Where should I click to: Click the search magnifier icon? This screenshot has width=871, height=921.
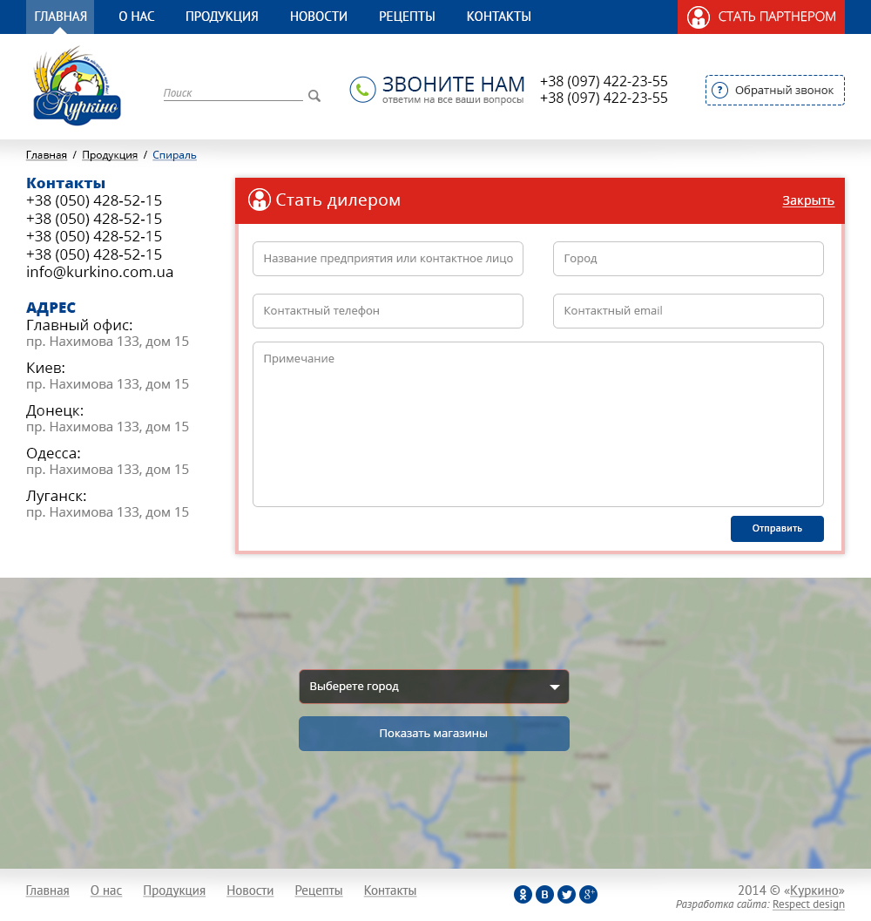coord(314,96)
